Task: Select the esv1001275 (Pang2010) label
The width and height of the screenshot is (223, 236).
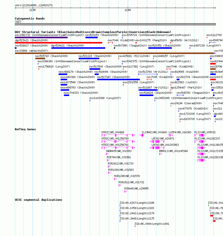Action: tap(151, 40)
